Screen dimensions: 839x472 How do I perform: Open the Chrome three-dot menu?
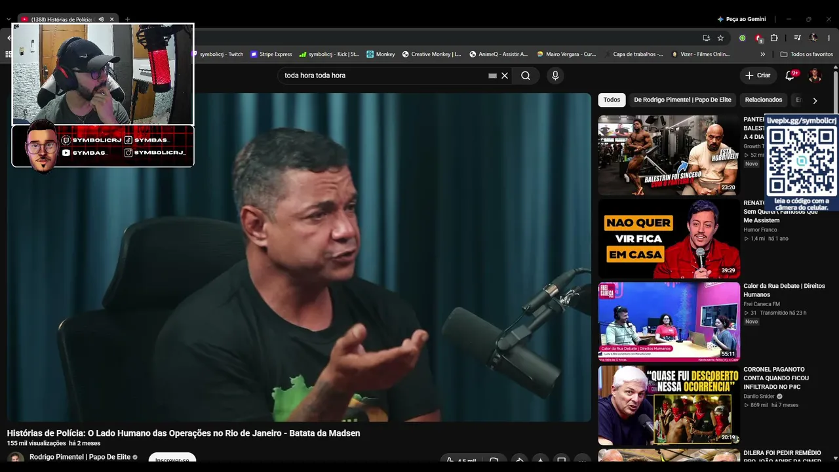click(x=829, y=38)
